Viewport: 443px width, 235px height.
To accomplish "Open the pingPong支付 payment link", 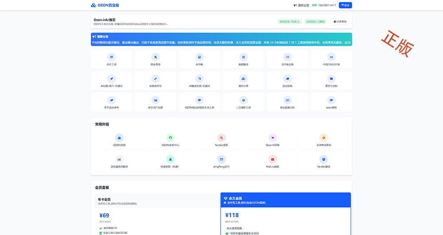I will pos(221,162).
